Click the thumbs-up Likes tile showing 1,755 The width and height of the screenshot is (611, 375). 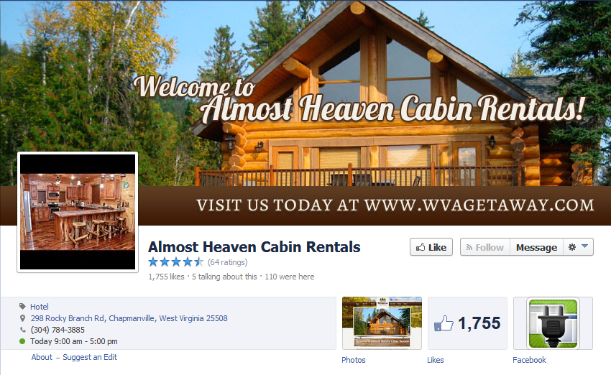tap(468, 323)
